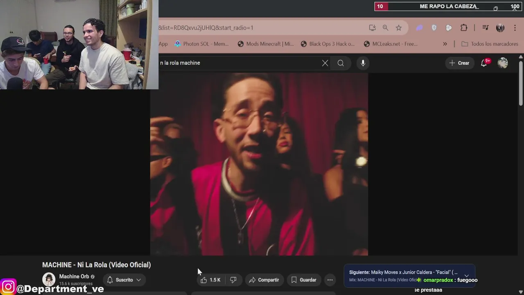Viewport: 524px width, 295px height.
Task: Open the MCLeaks.net bookmark
Action: point(390,44)
